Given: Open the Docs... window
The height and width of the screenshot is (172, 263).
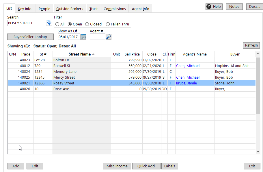Looking at the screenshot, I should coord(254,6).
